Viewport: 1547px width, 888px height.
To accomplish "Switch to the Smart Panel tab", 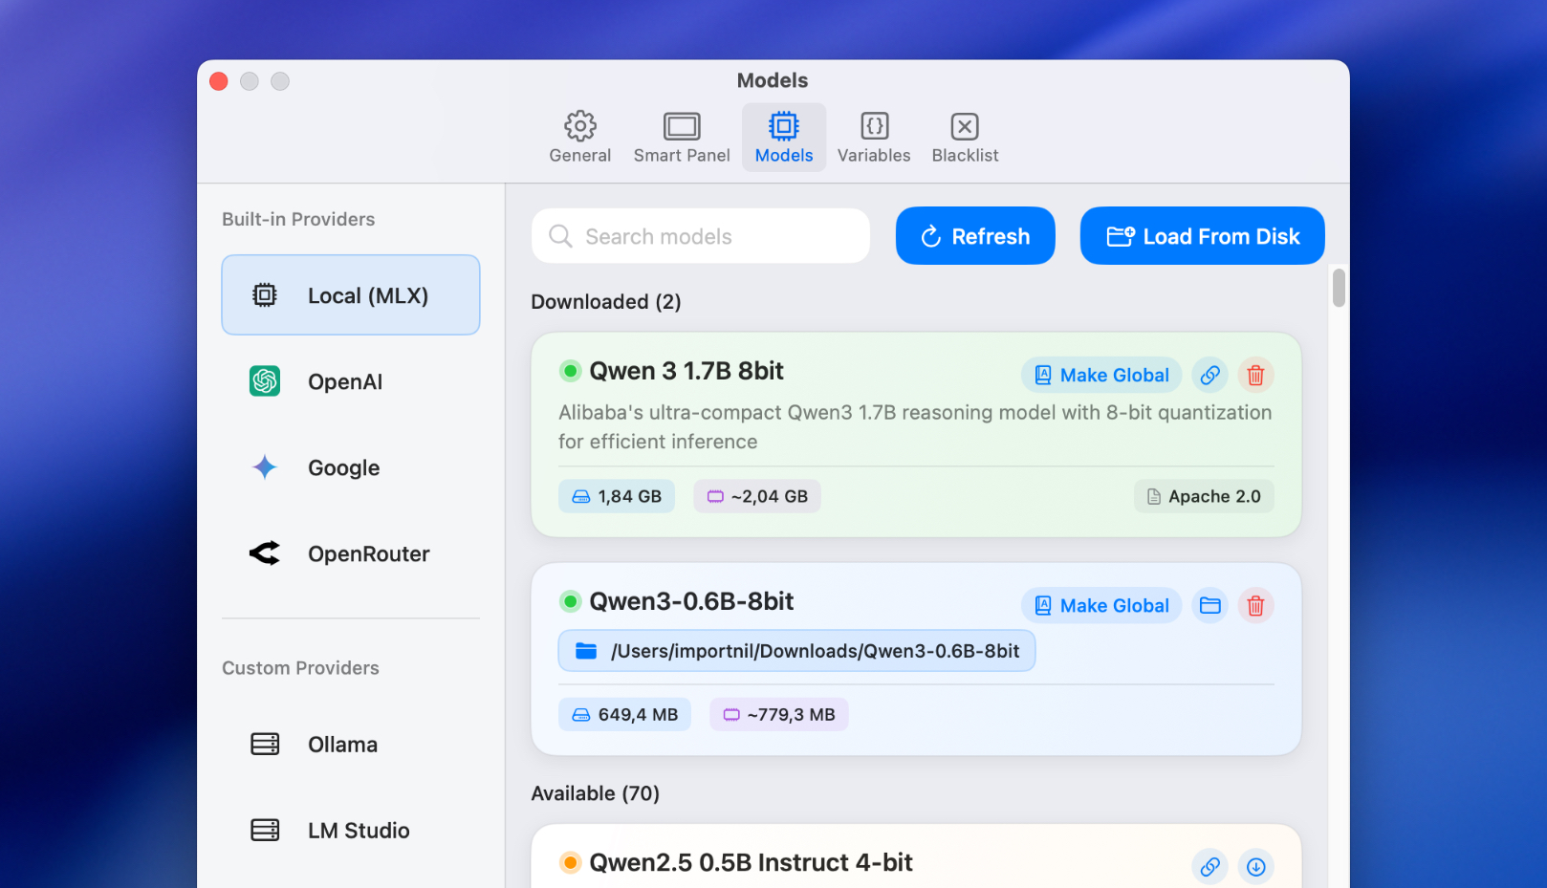I will pos(682,138).
